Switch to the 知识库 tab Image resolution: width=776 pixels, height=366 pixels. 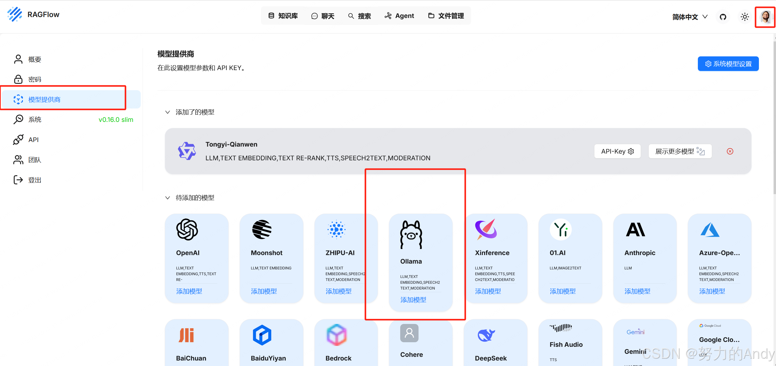pyautogui.click(x=283, y=16)
